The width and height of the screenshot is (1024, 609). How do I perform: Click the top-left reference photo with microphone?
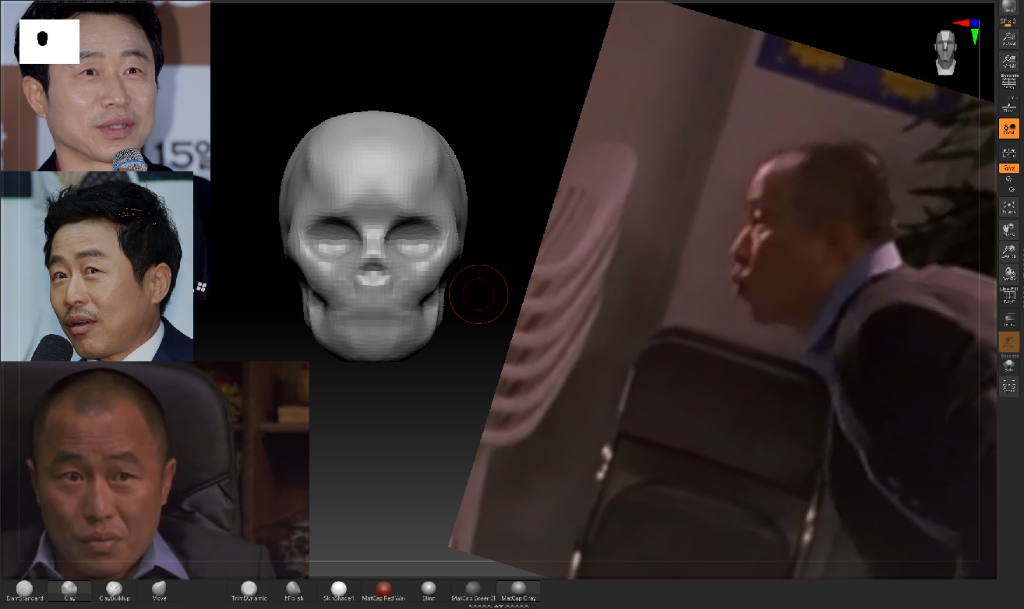pyautogui.click(x=104, y=86)
